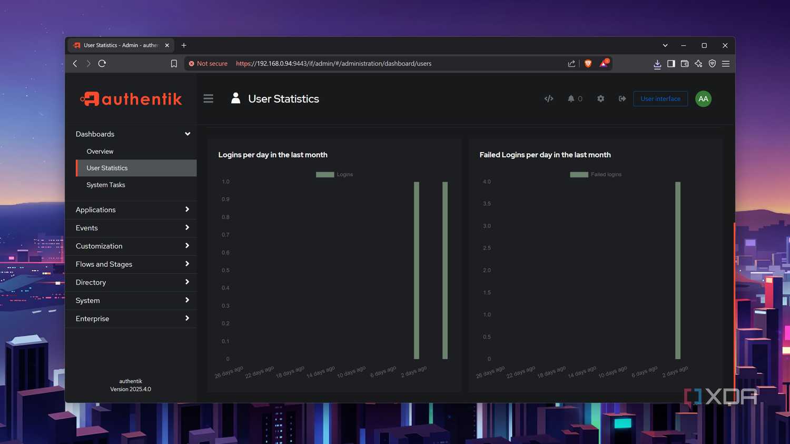
Task: Open browser downloads
Action: pyautogui.click(x=657, y=64)
